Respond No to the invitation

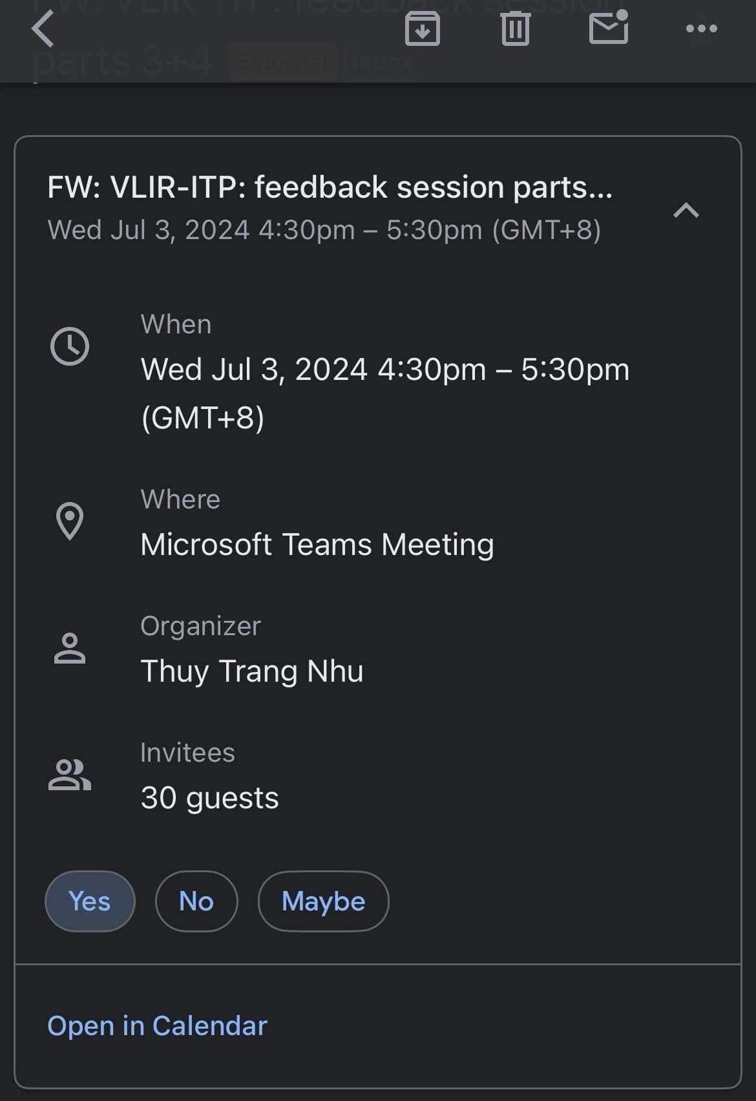coord(196,901)
